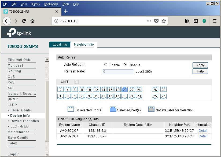221x157 pixels.
Task: Show site information icon in address bar
Action: point(56,21)
